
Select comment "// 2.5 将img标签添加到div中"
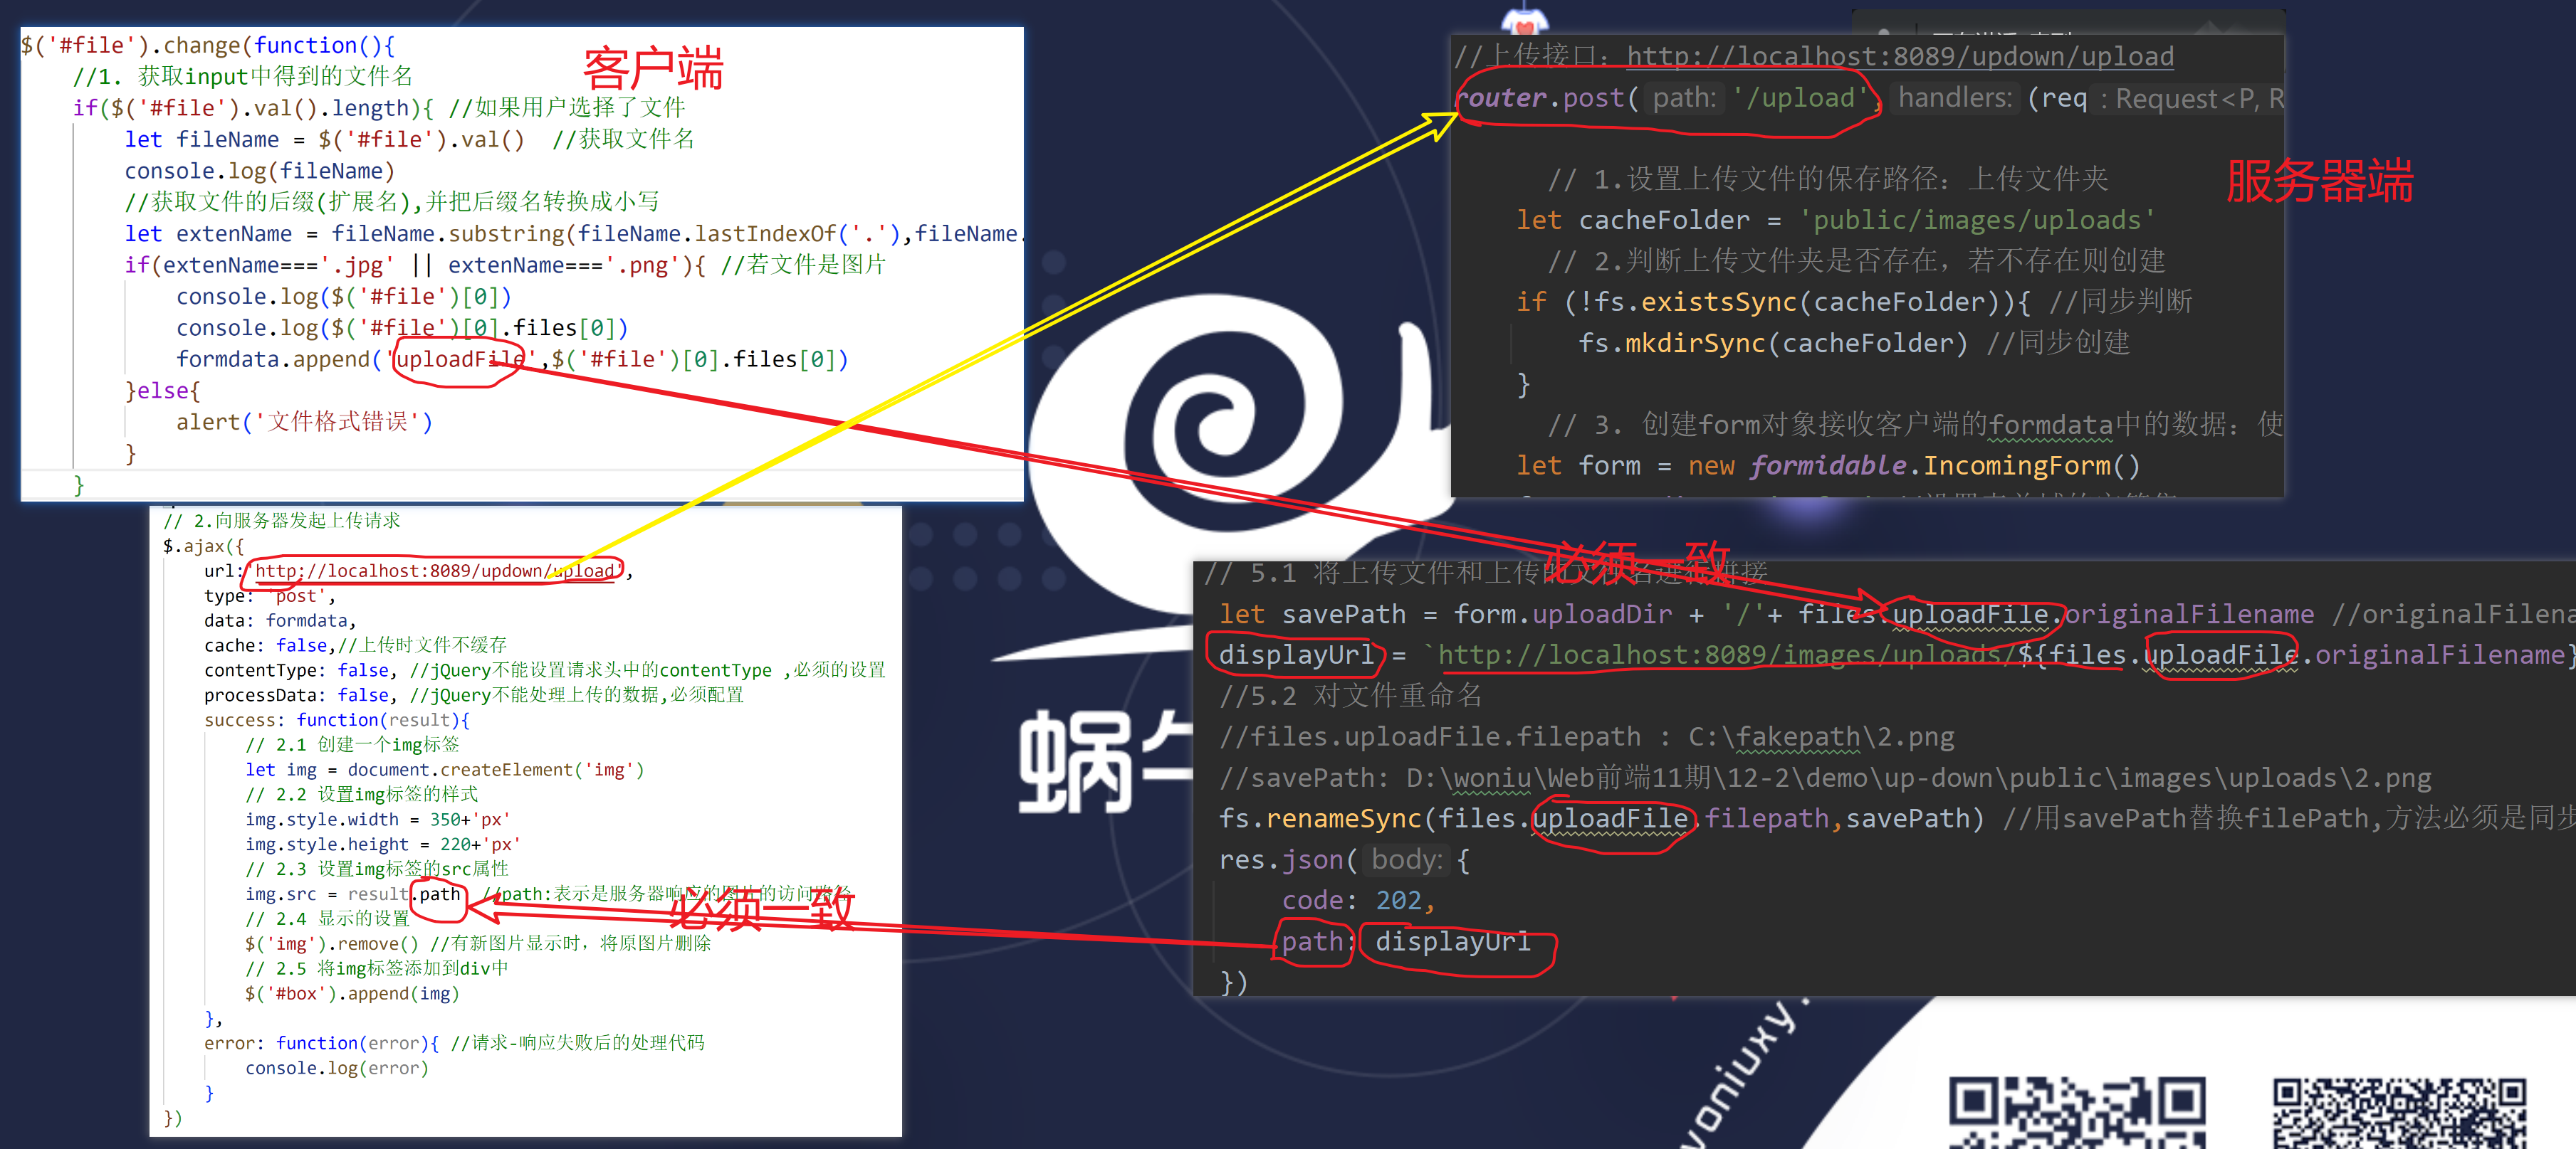(377, 969)
